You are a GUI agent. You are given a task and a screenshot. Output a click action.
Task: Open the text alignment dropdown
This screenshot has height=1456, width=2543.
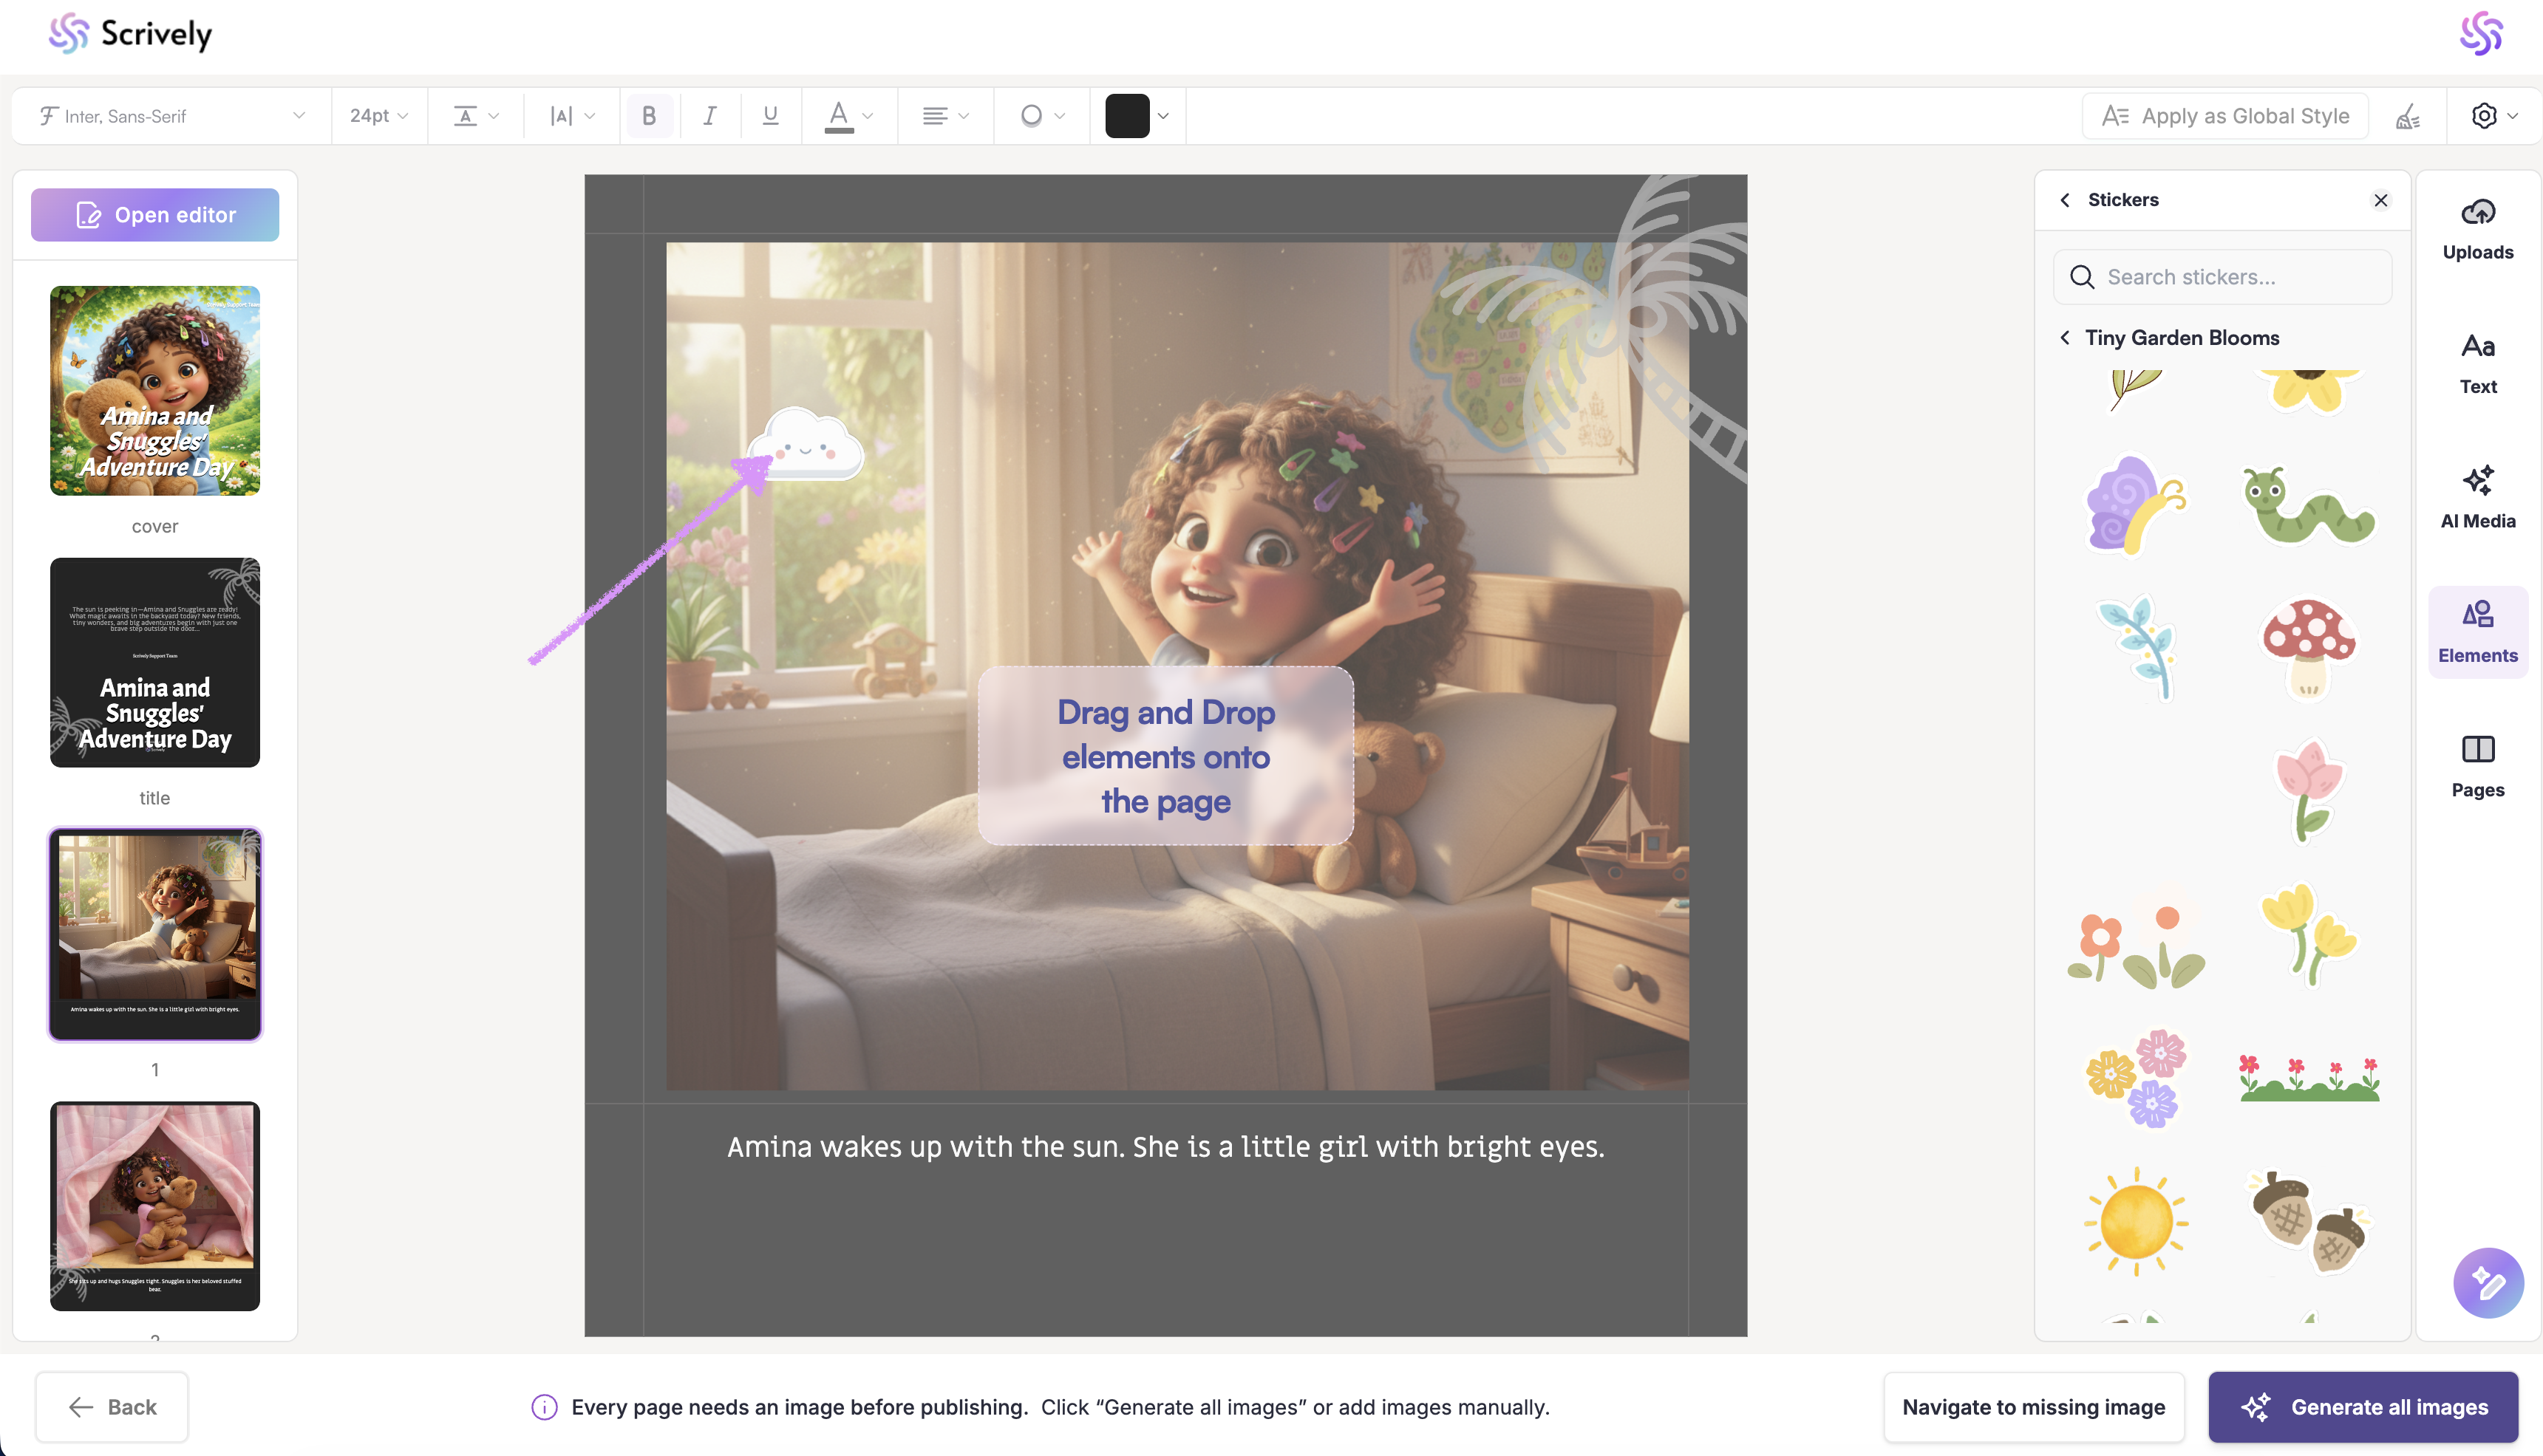click(x=944, y=116)
